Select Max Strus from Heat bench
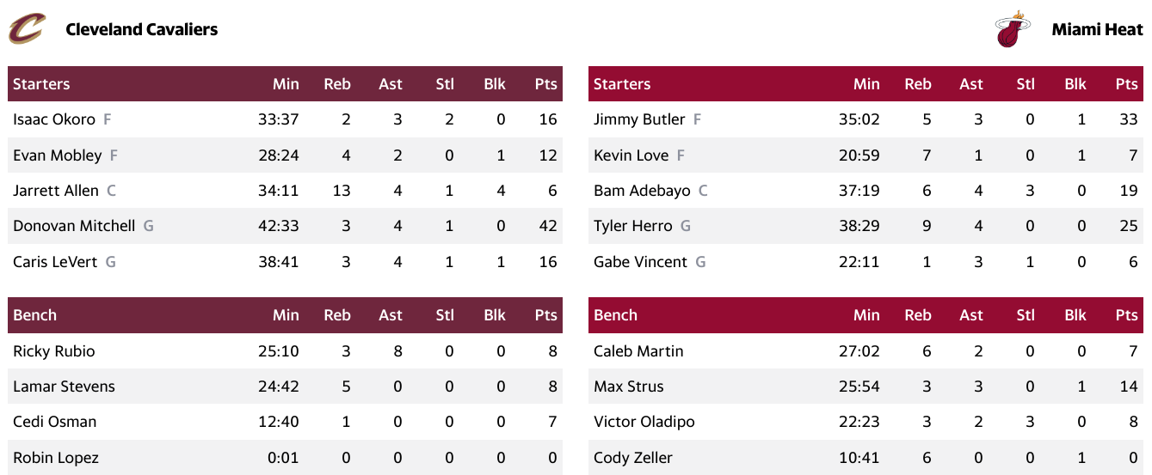The image size is (1152, 475). tap(628, 387)
